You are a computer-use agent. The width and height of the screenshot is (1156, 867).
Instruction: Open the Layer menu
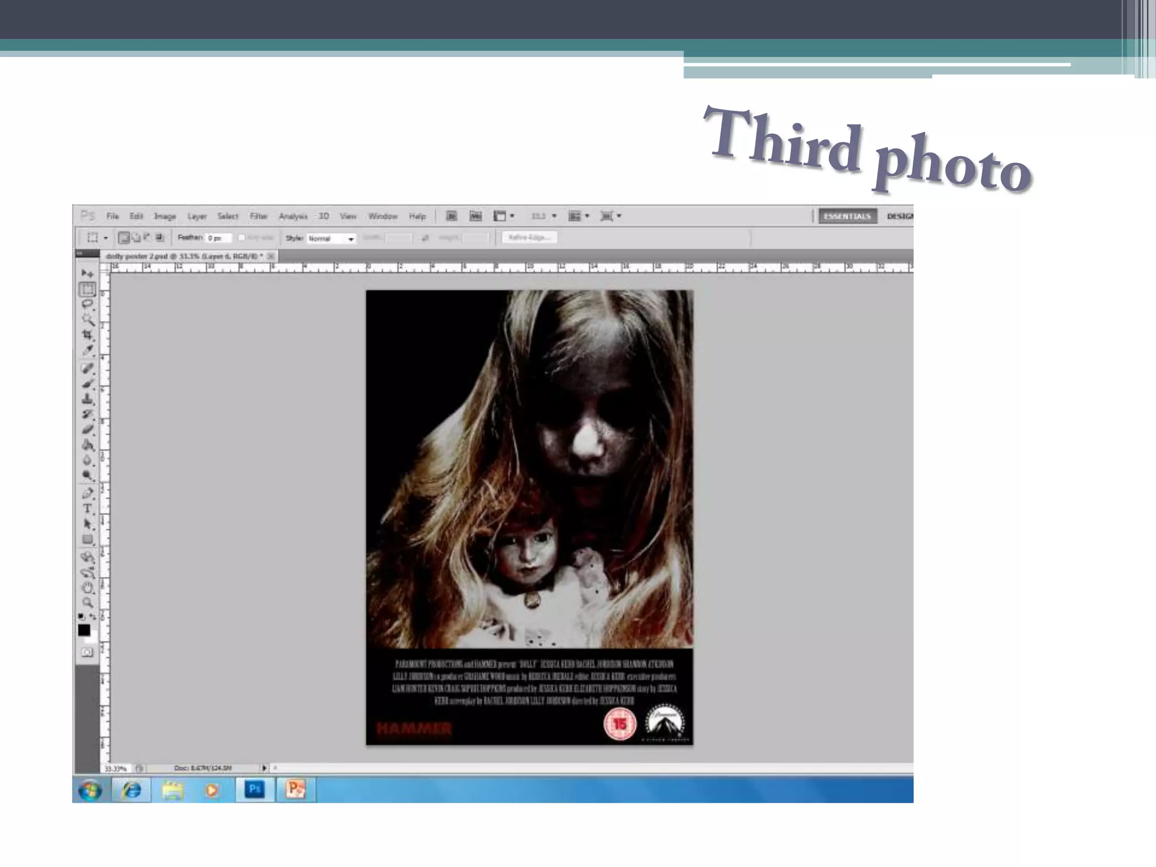point(197,216)
